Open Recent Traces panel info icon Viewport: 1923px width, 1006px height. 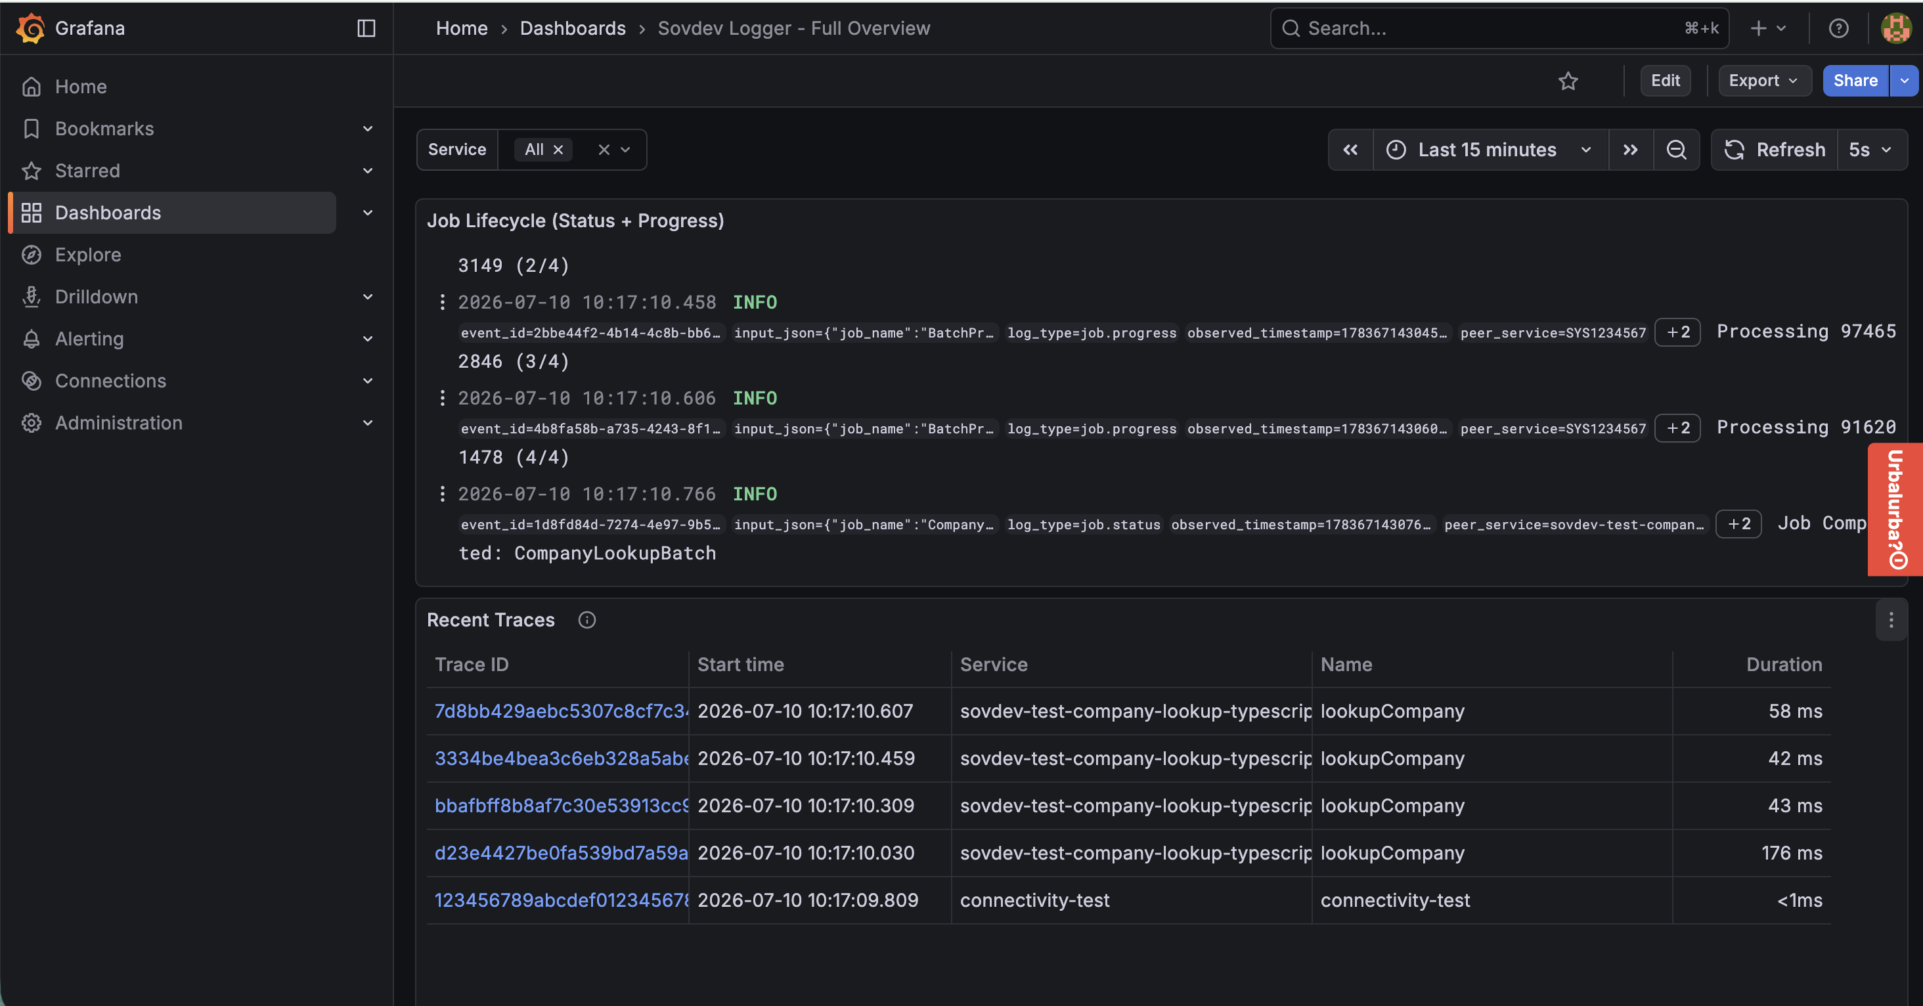[x=586, y=620]
